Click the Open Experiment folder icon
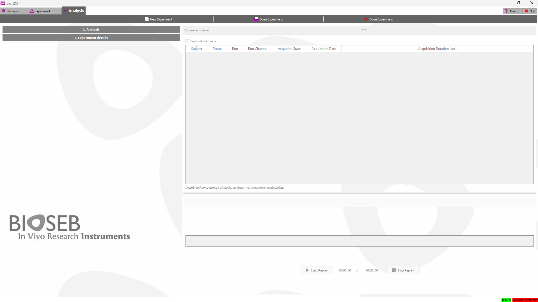 click(x=256, y=19)
